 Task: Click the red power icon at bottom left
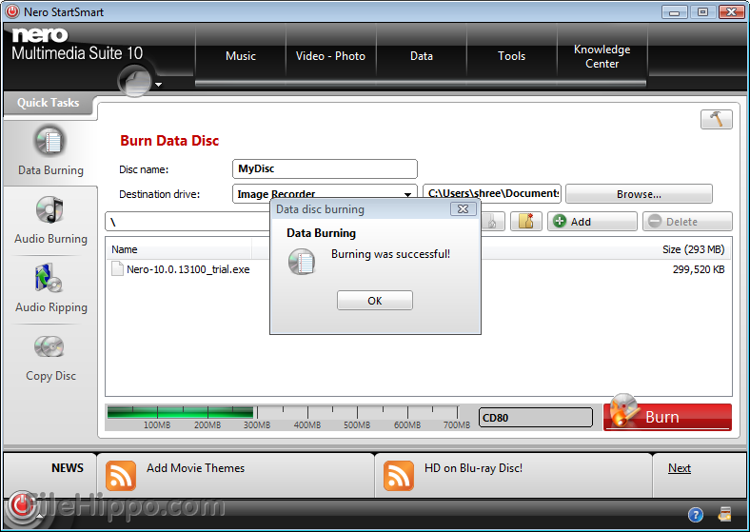click(x=20, y=505)
